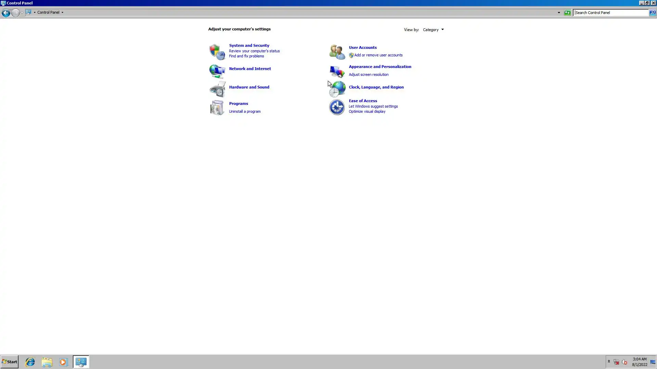Screen dimensions: 657x369
Task: Open the Uninstall a program link
Action: click(244, 111)
